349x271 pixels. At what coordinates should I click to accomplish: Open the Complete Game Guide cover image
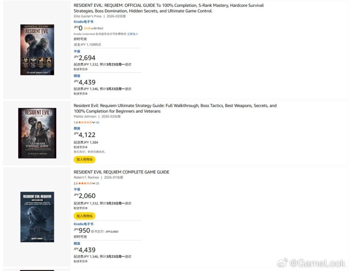pos(37,217)
